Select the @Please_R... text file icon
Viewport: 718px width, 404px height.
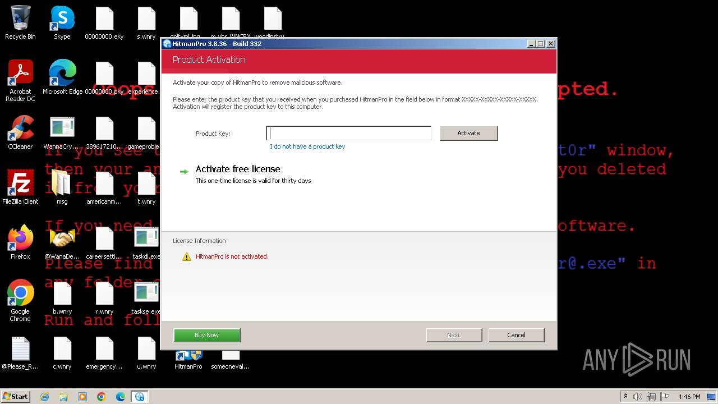coord(20,352)
